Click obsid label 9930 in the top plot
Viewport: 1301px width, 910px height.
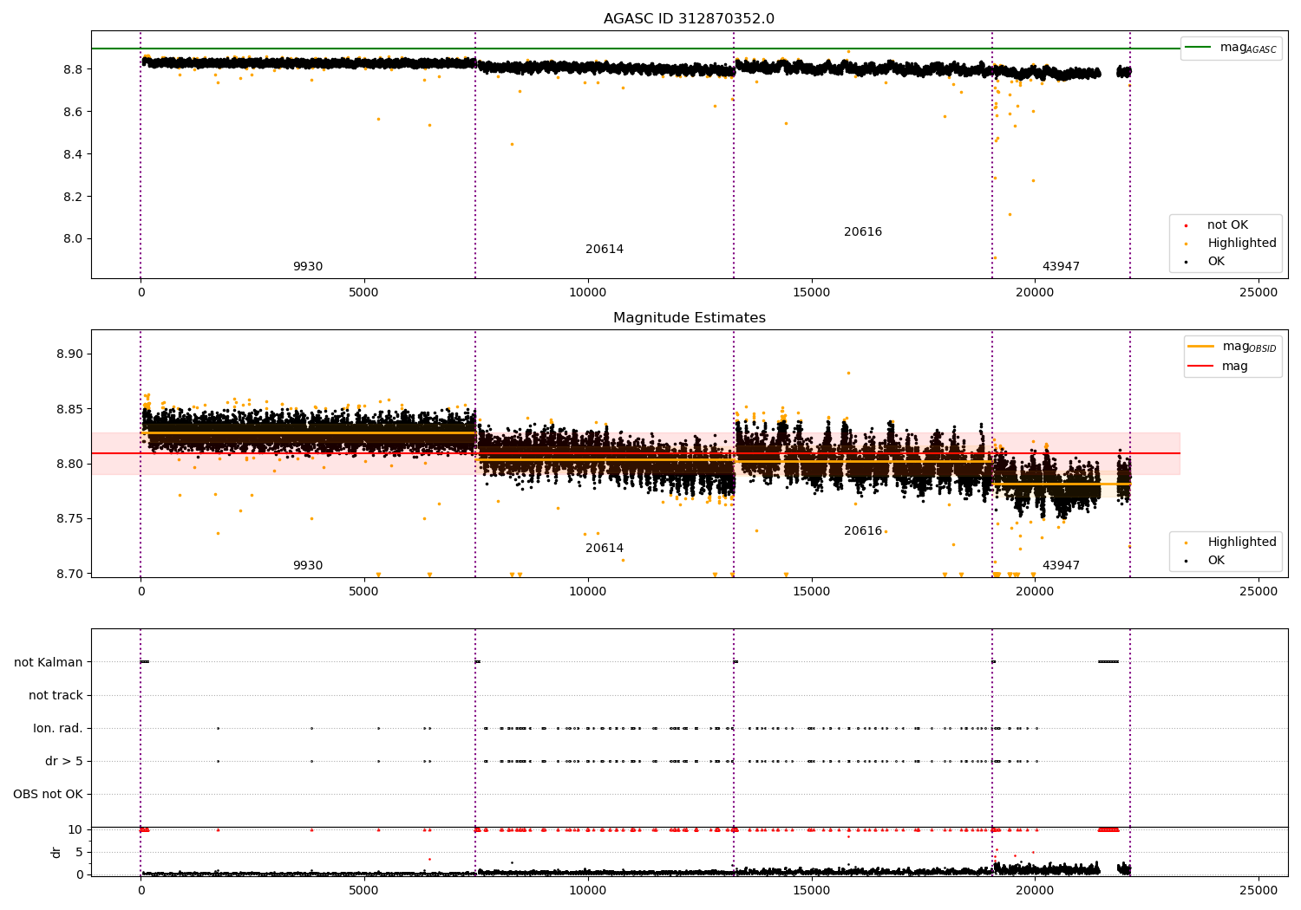point(308,267)
